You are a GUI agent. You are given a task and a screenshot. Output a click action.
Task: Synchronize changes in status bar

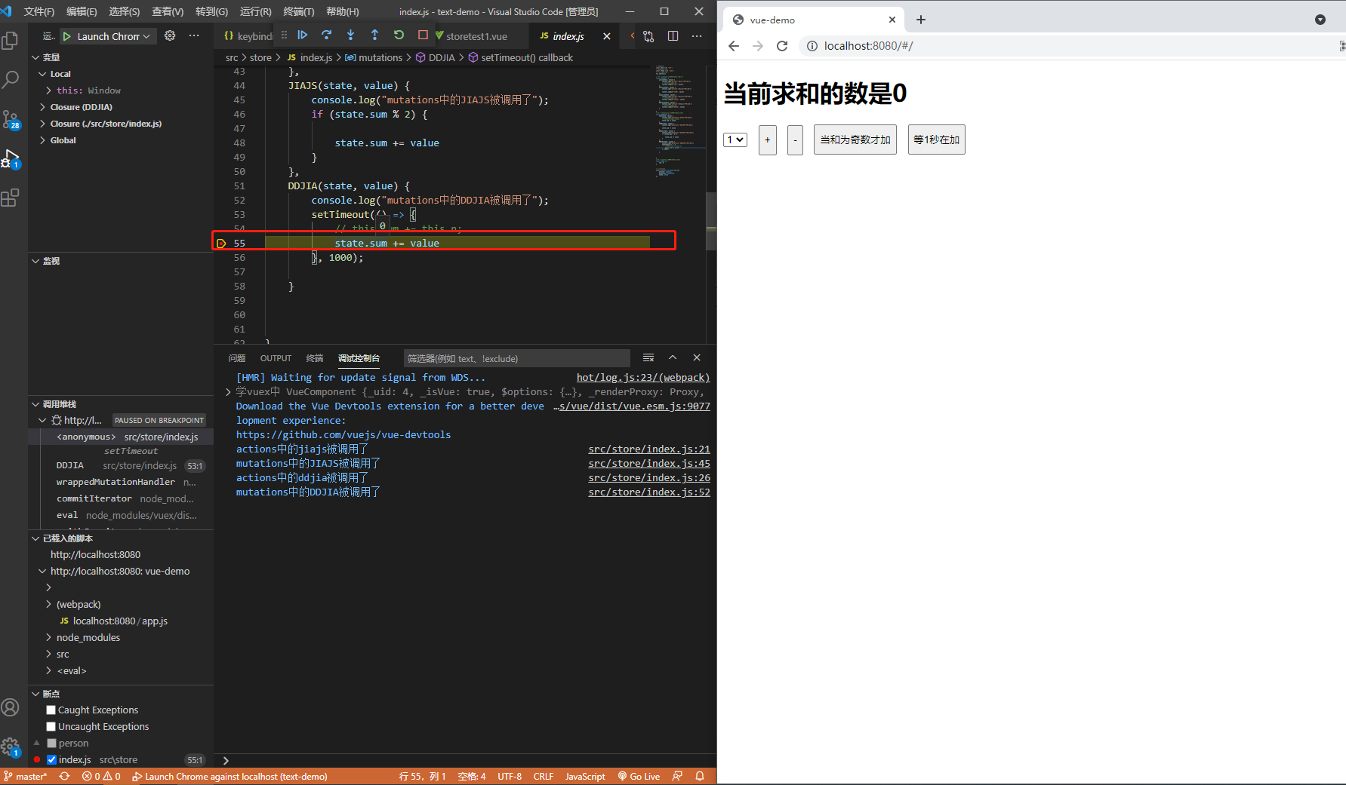click(65, 776)
